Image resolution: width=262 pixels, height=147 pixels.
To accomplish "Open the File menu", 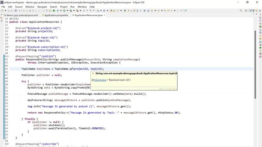I will (x=3, y=7).
